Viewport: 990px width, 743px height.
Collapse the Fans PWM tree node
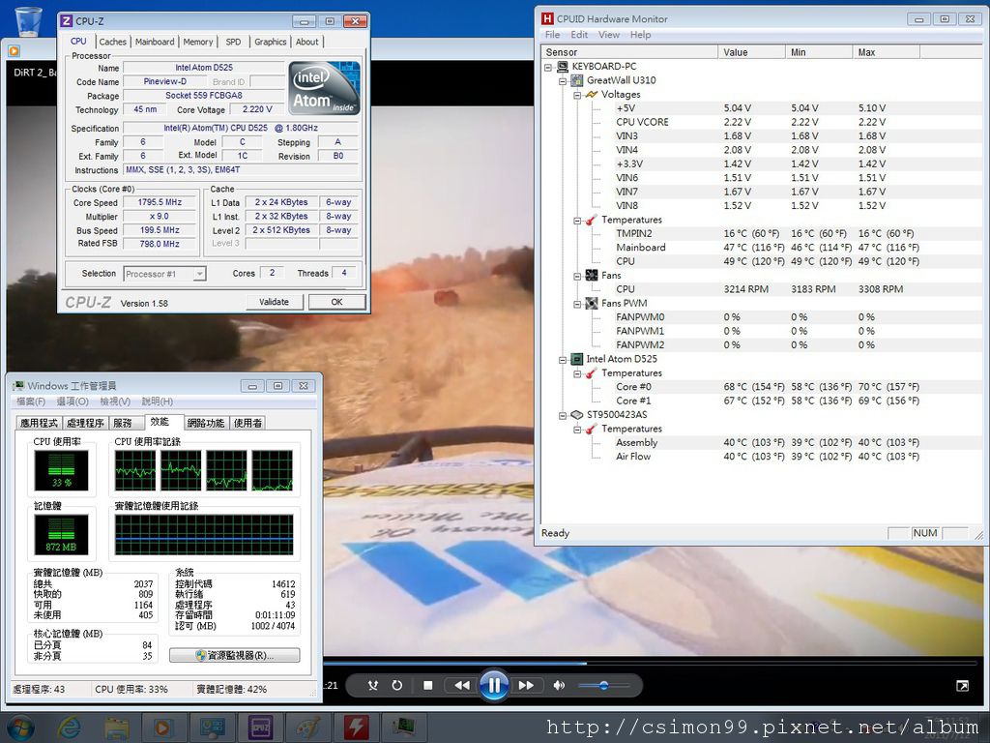tap(578, 304)
